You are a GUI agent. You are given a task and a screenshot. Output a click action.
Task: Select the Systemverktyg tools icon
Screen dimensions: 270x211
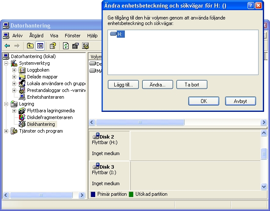coord(14,63)
